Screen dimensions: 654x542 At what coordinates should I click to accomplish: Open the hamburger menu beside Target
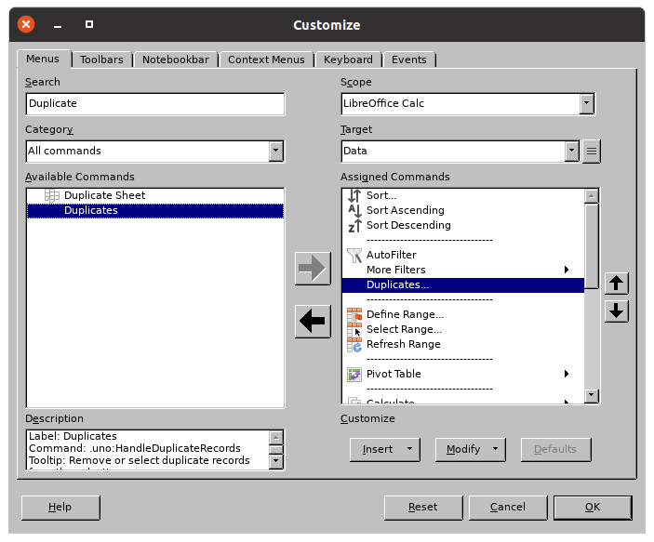pos(592,151)
